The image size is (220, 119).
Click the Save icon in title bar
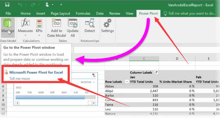(x=7, y=5)
